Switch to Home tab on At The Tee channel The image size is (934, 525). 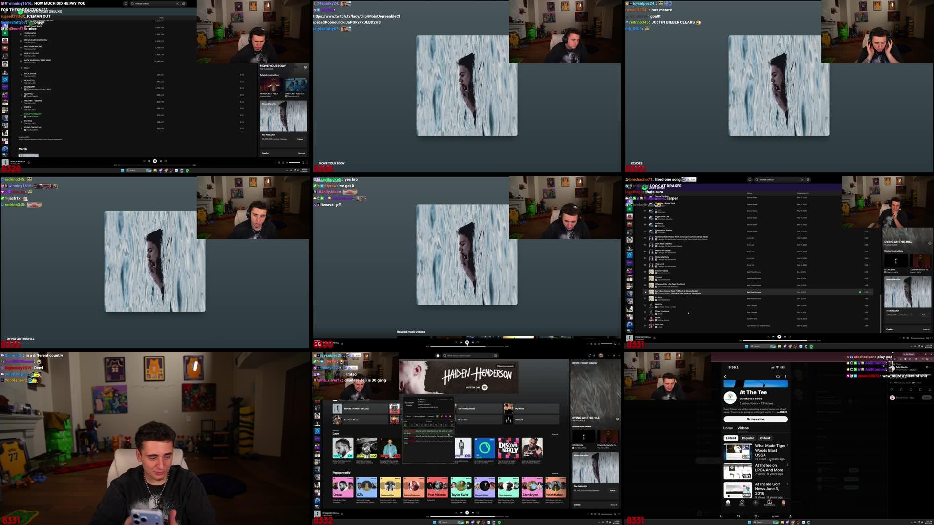(728, 428)
